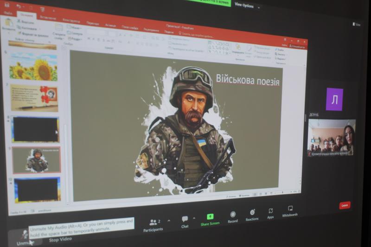Image resolution: width=371 pixels, height=247 pixels.
Task: Open the shapes gallery in the ribbon
Action: point(219,48)
